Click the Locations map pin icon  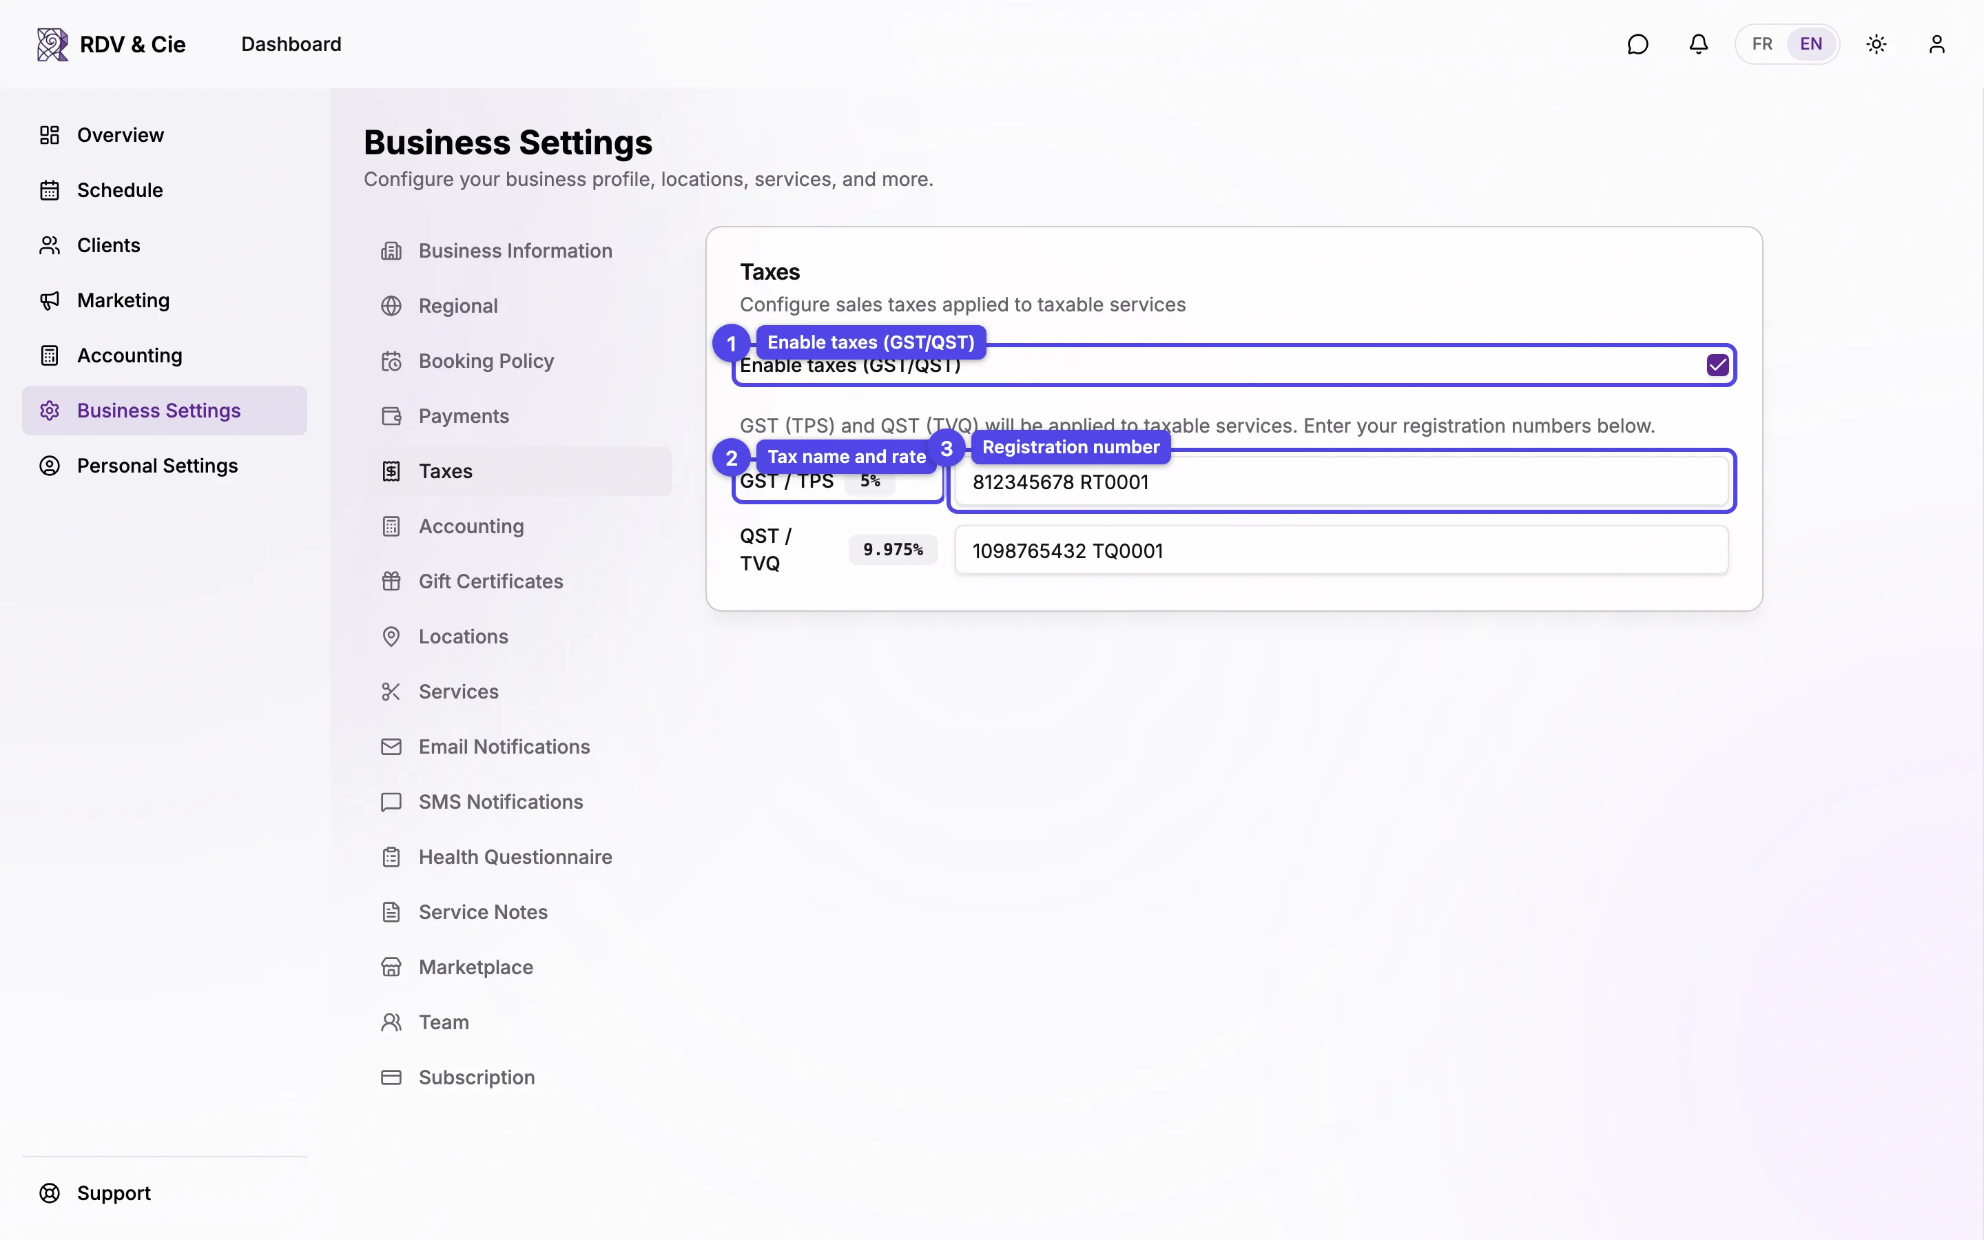391,637
